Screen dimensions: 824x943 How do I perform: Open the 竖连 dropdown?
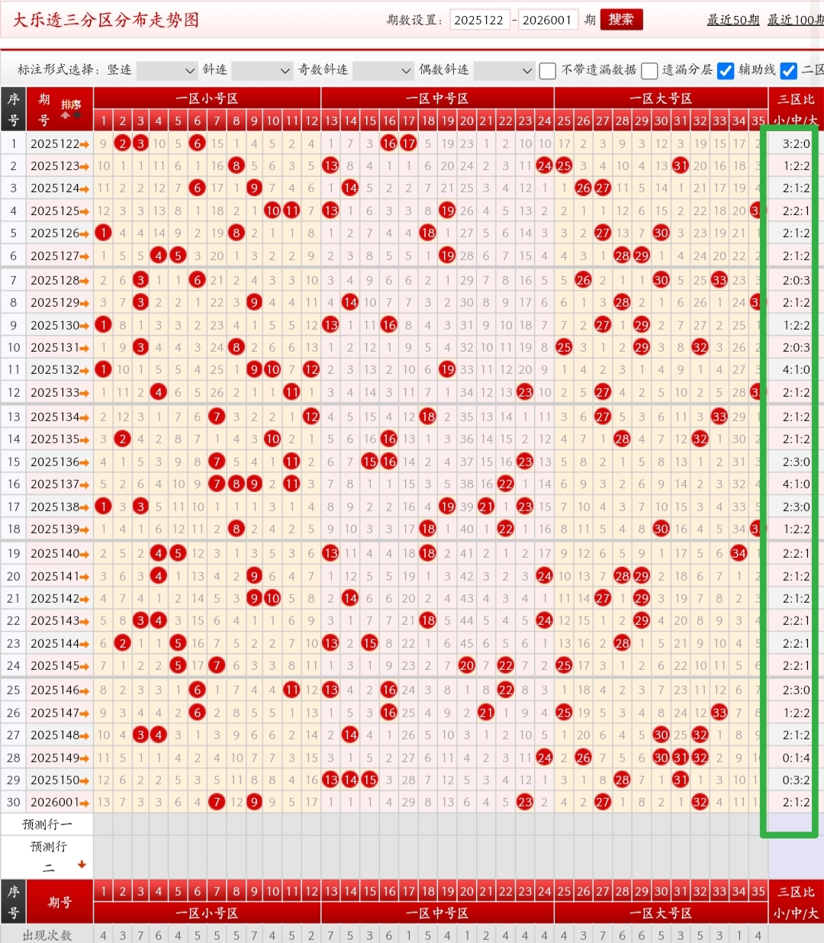click(x=166, y=71)
